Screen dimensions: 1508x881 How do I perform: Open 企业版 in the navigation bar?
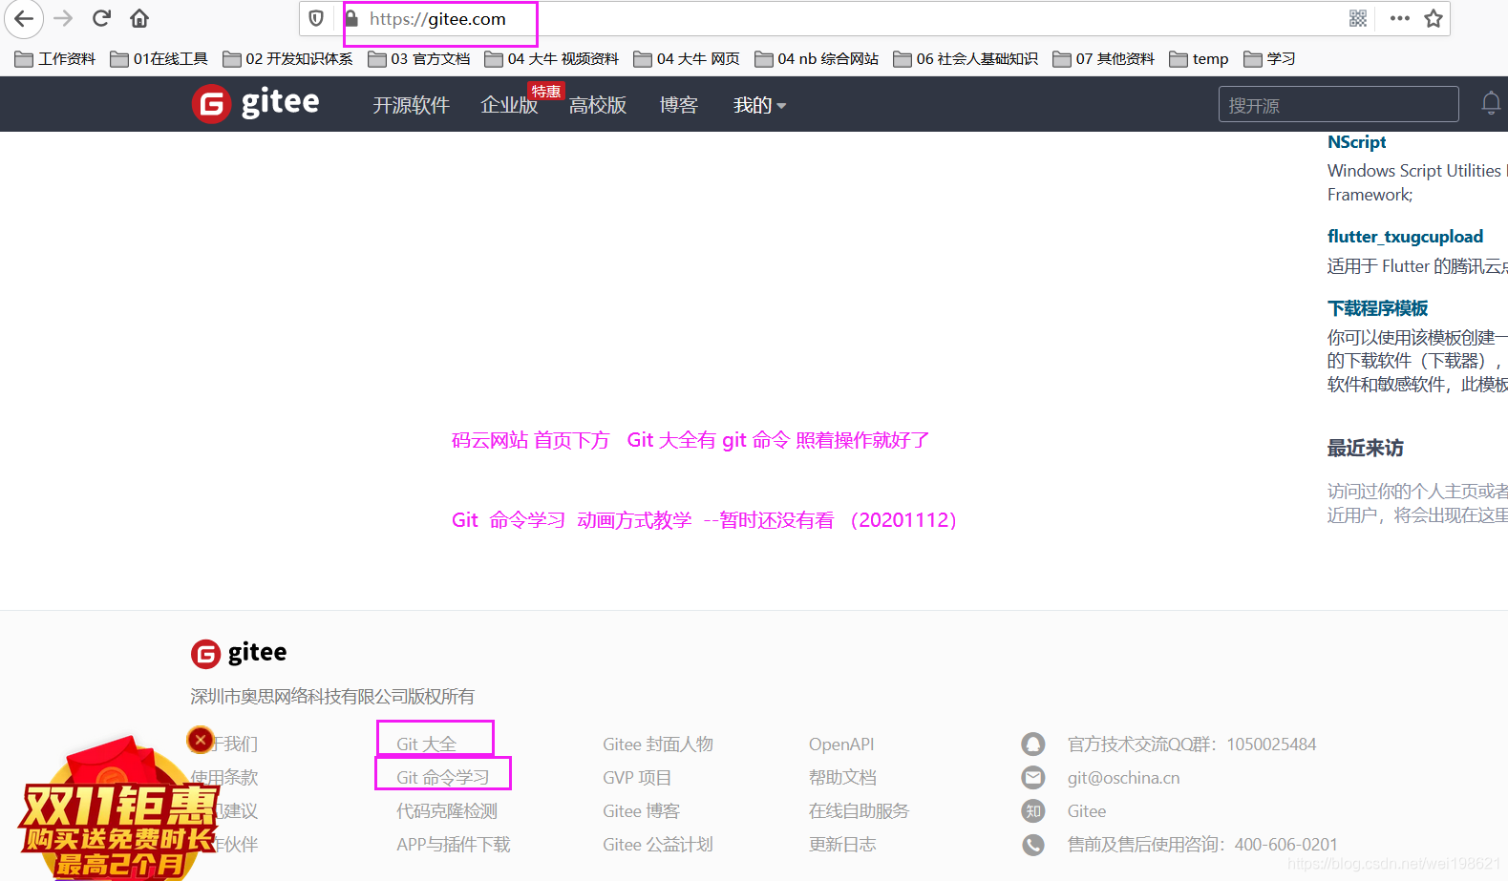pyautogui.click(x=509, y=105)
